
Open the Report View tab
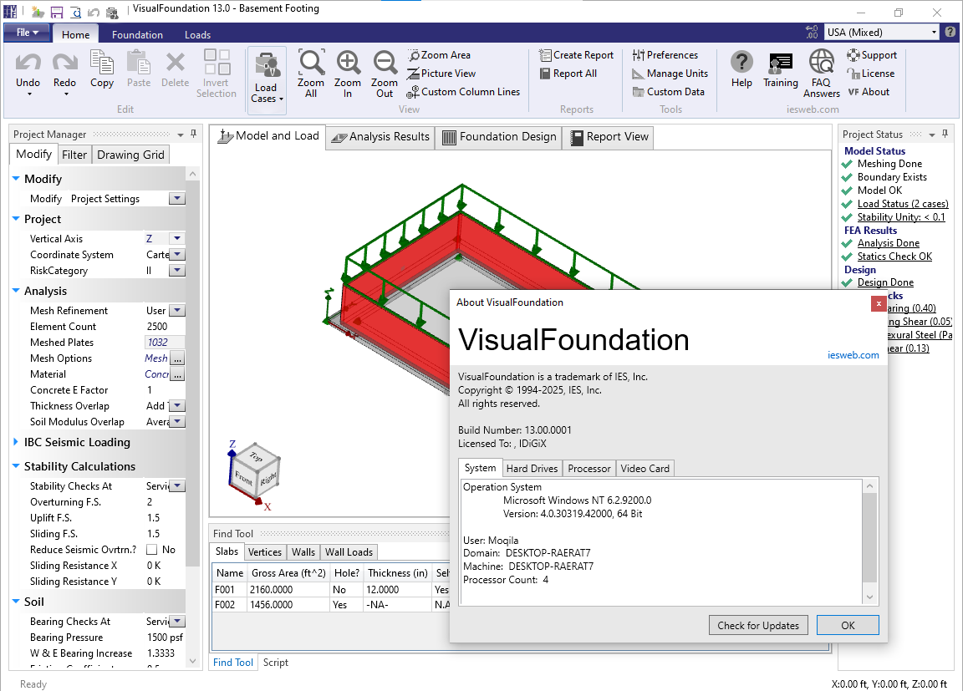(x=609, y=137)
